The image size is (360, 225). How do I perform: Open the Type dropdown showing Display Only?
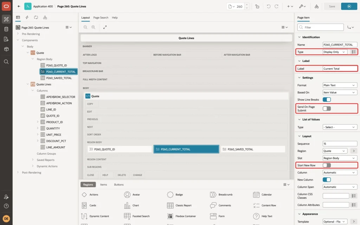pos(335,52)
